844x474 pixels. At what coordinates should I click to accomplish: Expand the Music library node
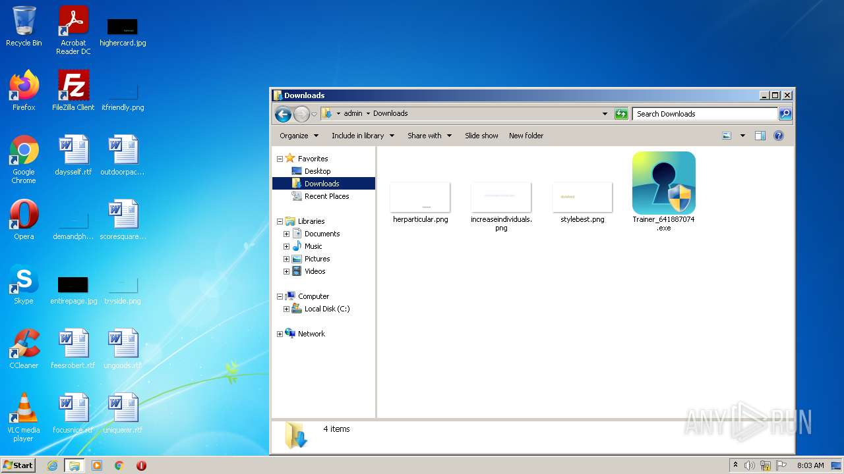coord(286,246)
